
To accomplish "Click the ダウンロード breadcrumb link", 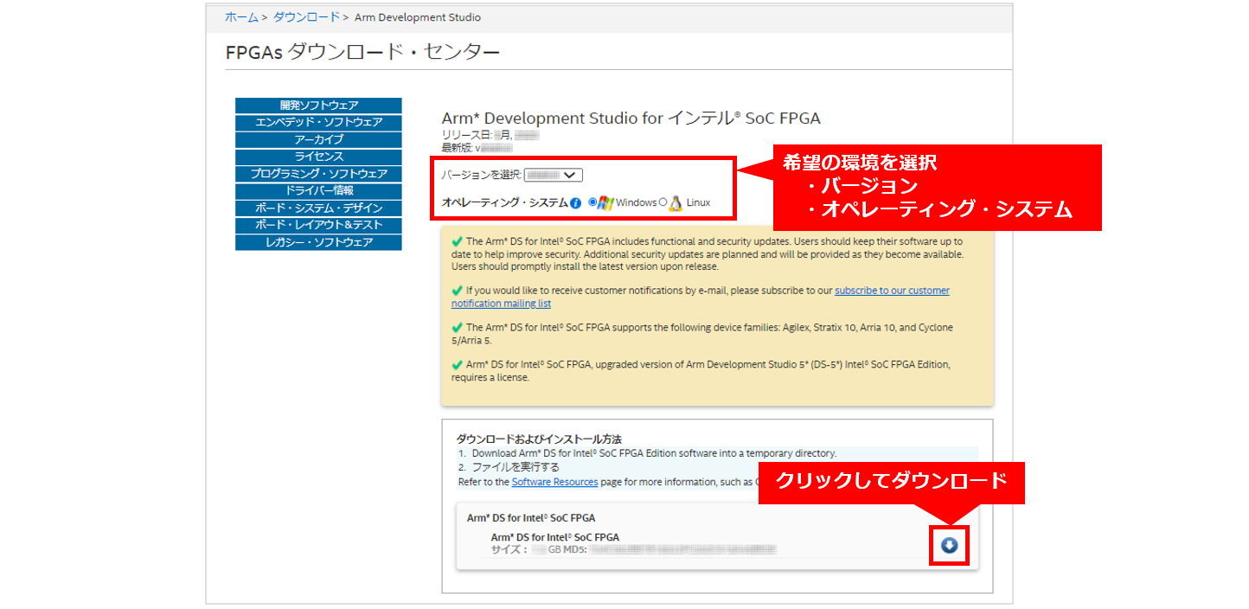I will (306, 17).
